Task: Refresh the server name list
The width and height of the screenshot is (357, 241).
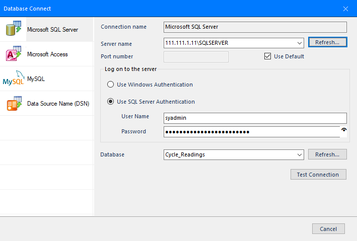Action: (x=327, y=42)
